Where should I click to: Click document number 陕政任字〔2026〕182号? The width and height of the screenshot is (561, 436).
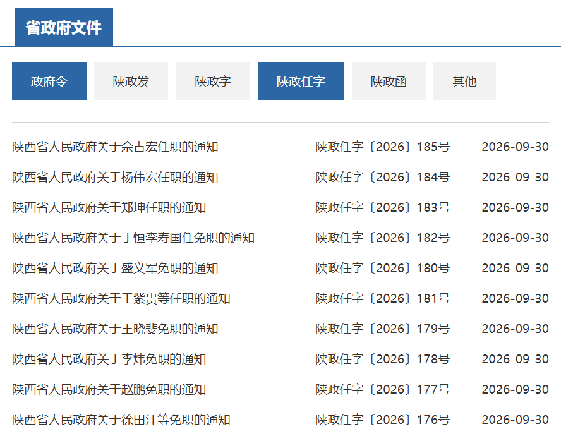click(382, 238)
